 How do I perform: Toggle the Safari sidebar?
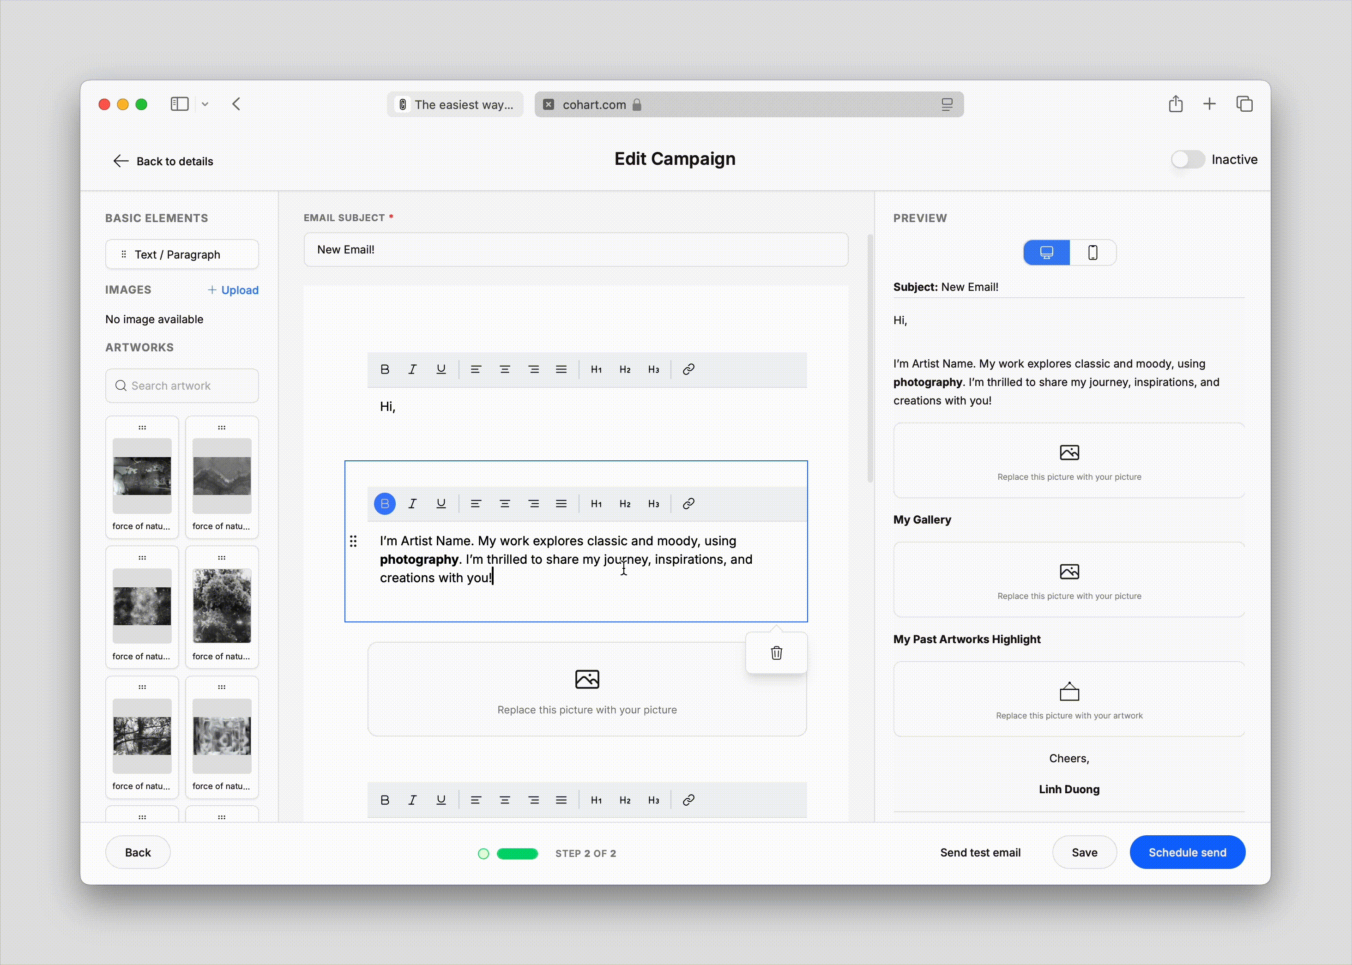[x=180, y=105]
